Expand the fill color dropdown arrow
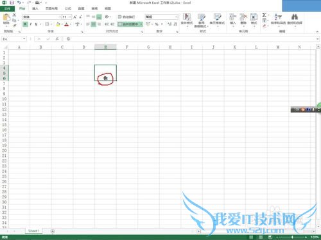This screenshot has width=321, height=240. click(62, 24)
